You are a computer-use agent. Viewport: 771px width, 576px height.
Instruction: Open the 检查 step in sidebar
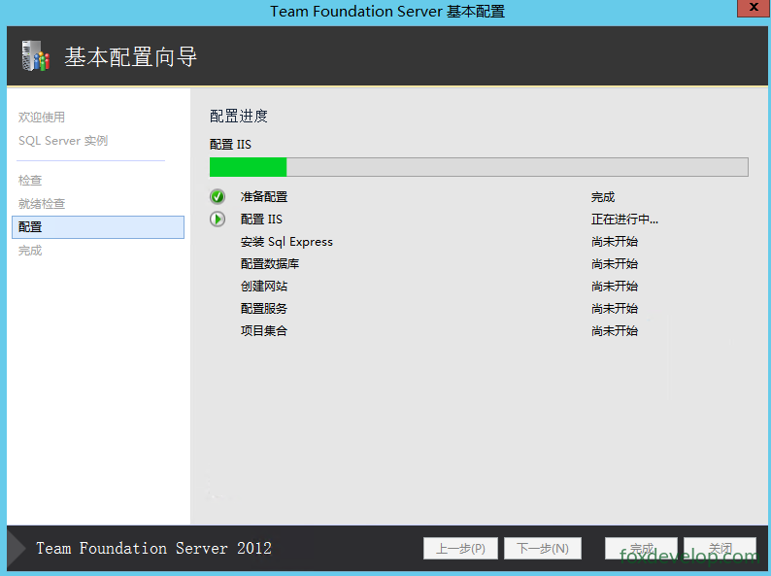coord(30,180)
